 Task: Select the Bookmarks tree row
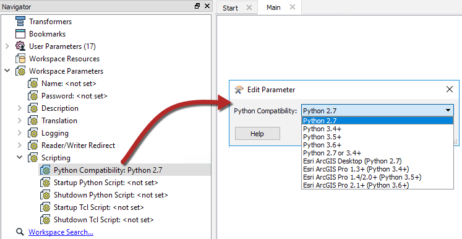[x=47, y=34]
